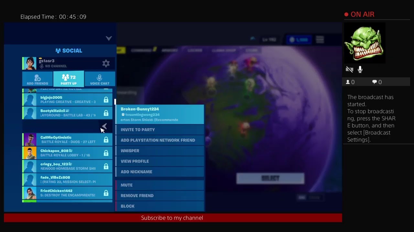This screenshot has height=232, width=414.
Task: Click lock icon beside BootykillaUzii
Action: (x=106, y=113)
